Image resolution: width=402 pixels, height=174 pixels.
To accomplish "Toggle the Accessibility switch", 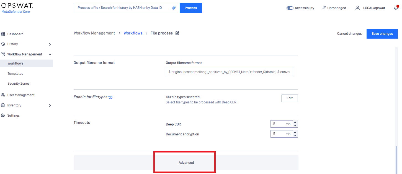I will click(x=290, y=8).
